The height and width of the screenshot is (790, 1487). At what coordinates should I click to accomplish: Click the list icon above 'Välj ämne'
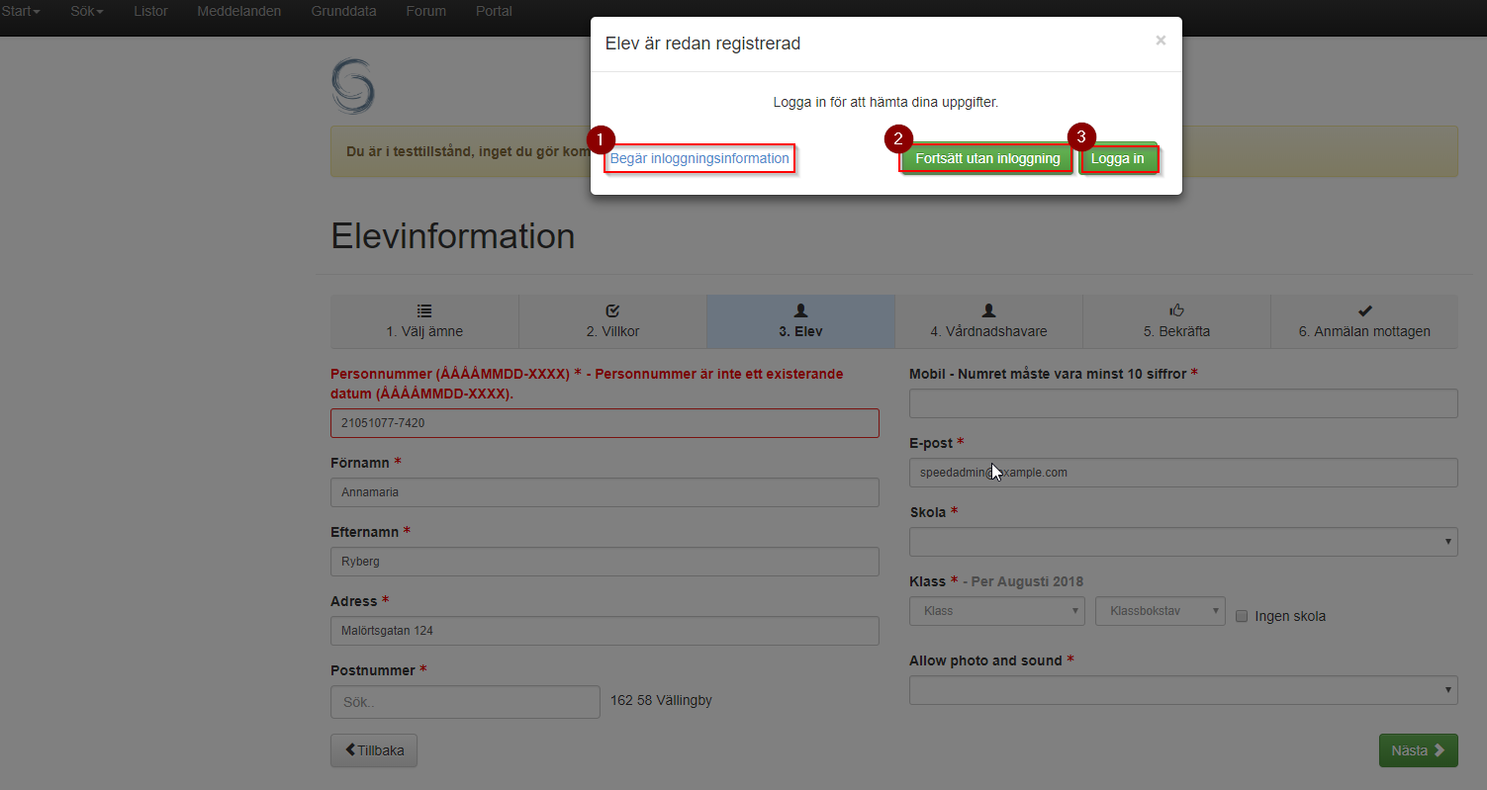click(x=424, y=310)
